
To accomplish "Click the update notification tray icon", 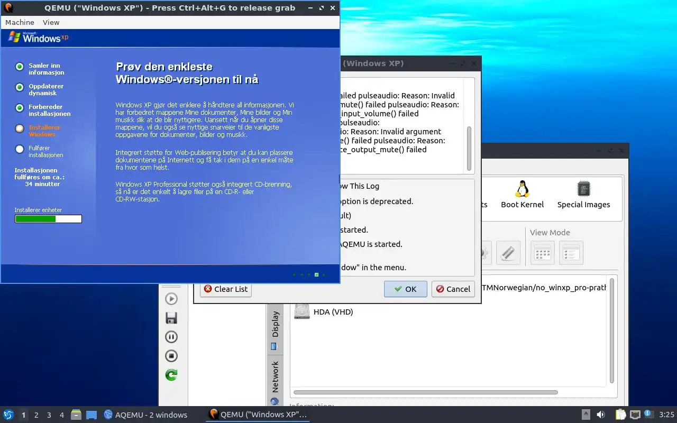I will click(x=648, y=415).
